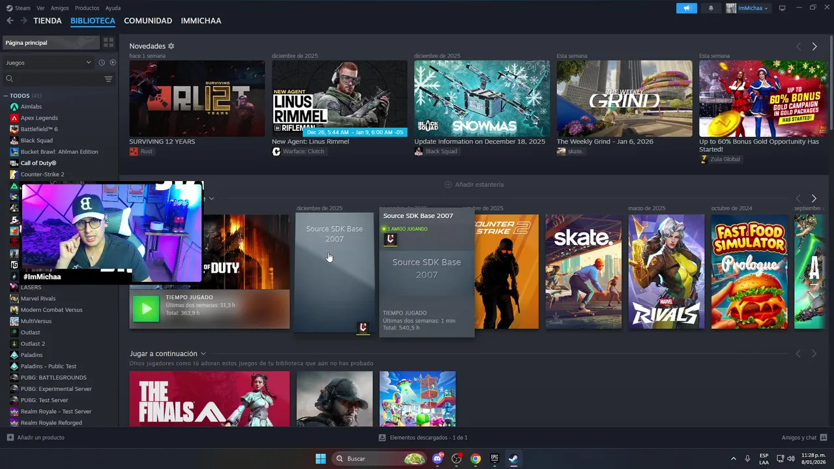Image resolution: width=834 pixels, height=469 pixels.
Task: Open THE FINALS recommendation cover
Action: tap(209, 399)
